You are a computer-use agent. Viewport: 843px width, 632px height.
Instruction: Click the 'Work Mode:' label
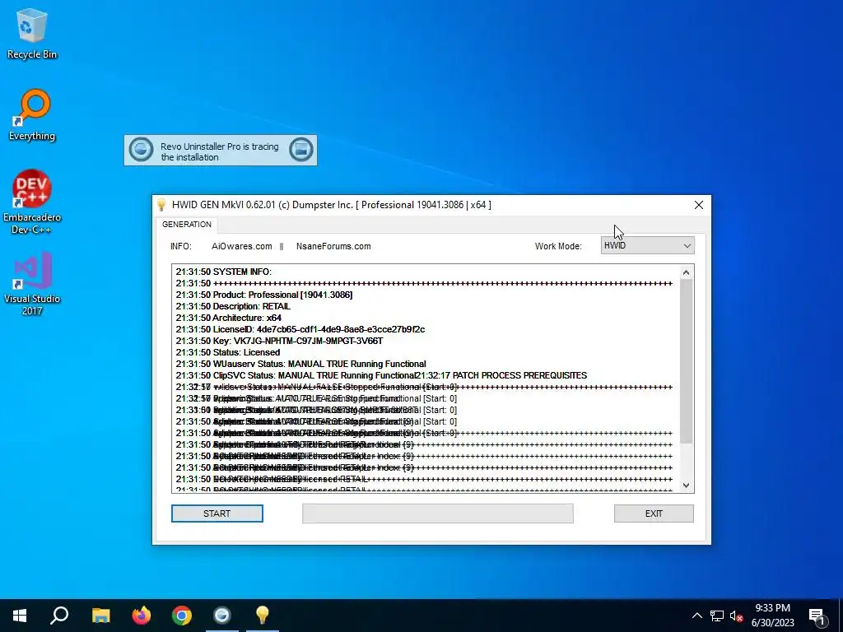pos(558,246)
